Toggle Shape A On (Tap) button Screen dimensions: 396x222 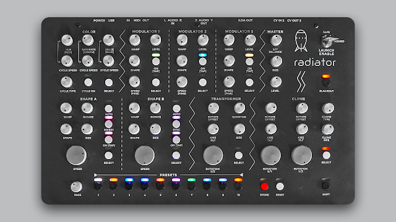[x=109, y=139]
